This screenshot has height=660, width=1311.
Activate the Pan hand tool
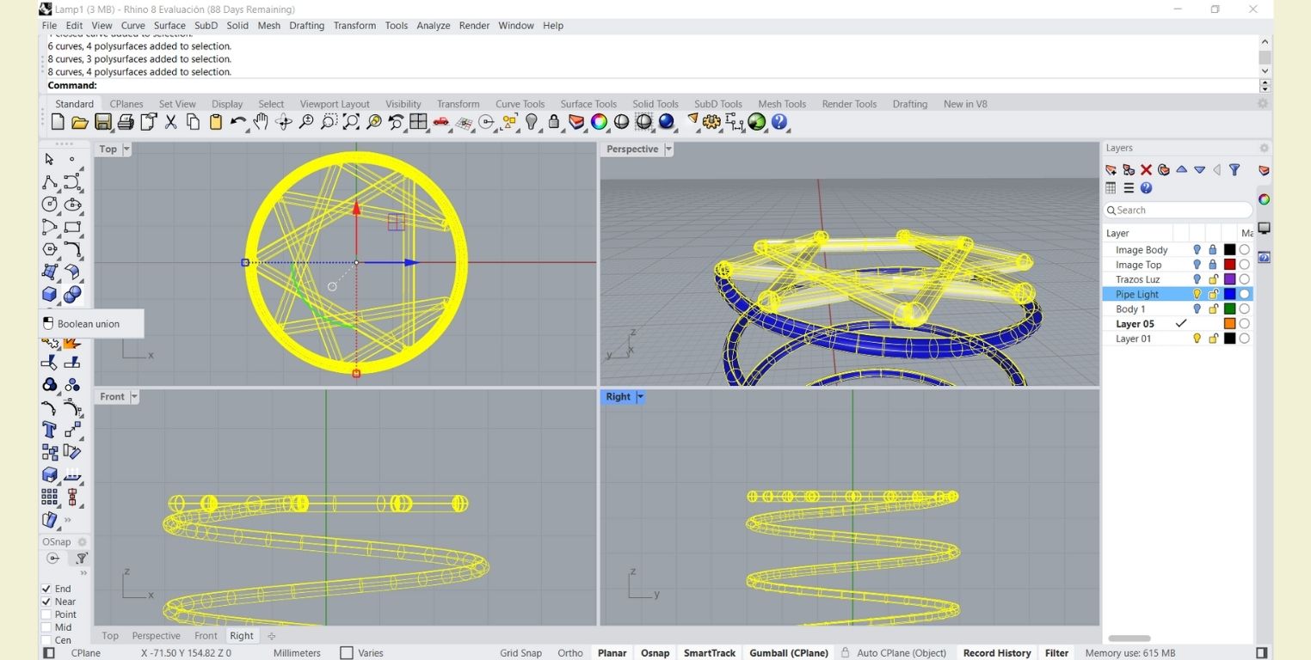pyautogui.click(x=261, y=122)
